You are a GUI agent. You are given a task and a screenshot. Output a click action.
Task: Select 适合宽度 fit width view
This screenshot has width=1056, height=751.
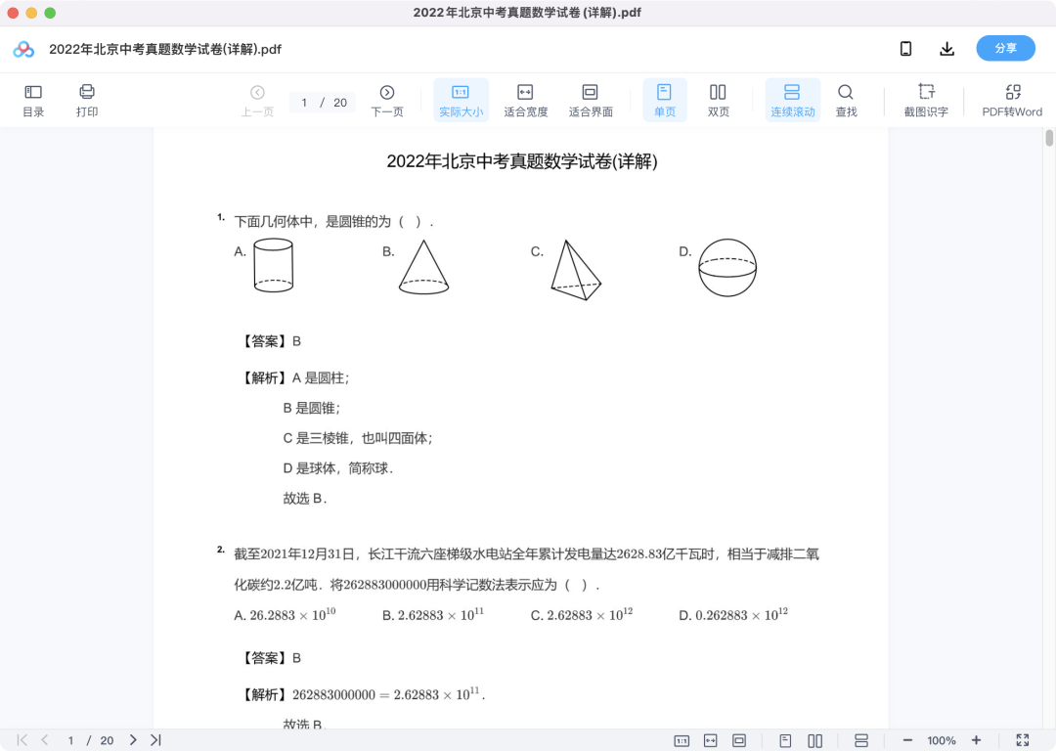pyautogui.click(x=525, y=101)
